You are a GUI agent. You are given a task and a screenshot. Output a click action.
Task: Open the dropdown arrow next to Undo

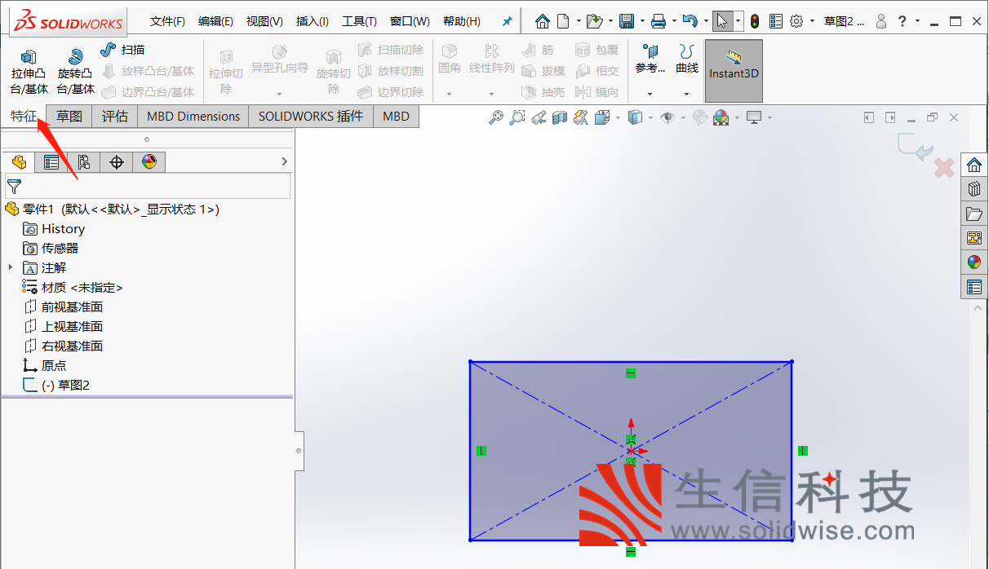click(706, 21)
